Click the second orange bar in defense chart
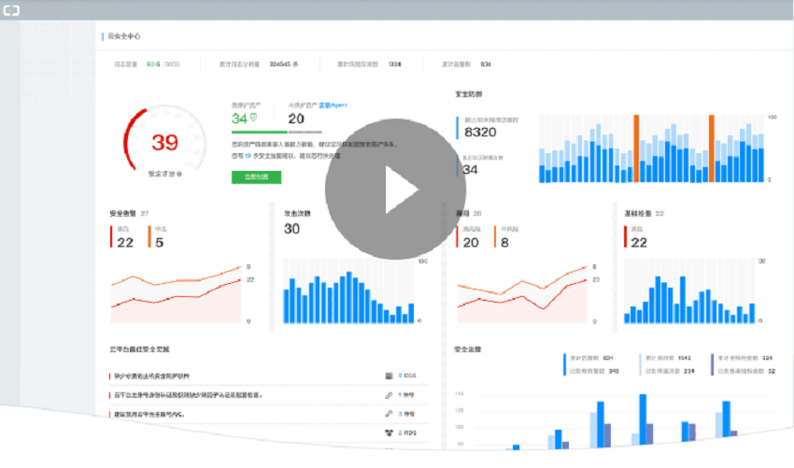Image resolution: width=794 pixels, height=468 pixels. tap(712, 149)
